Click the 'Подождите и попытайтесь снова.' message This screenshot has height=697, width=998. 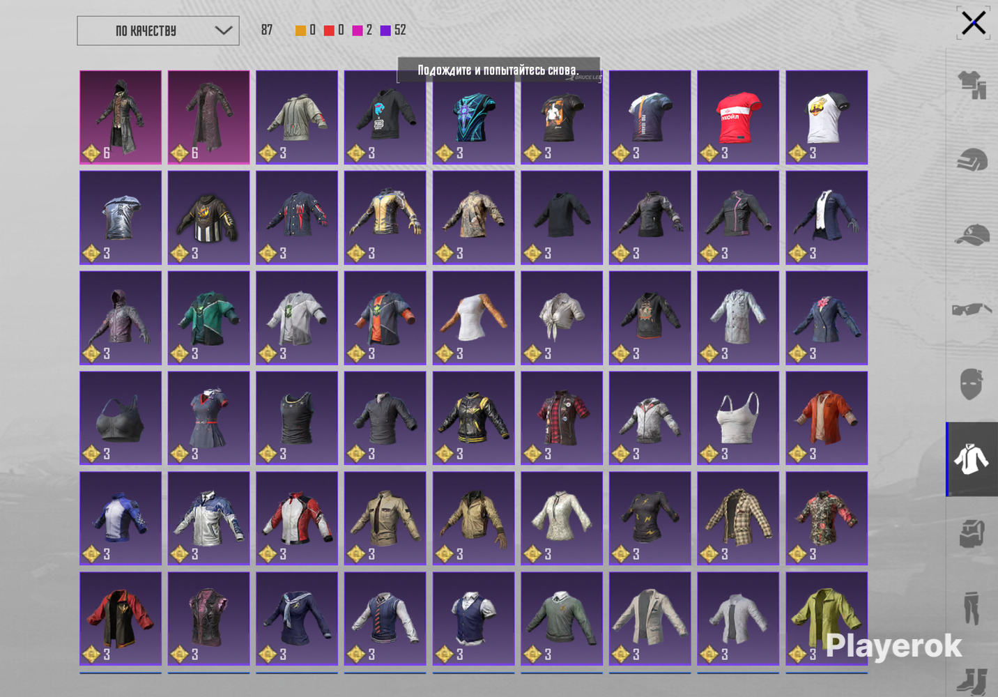point(498,70)
